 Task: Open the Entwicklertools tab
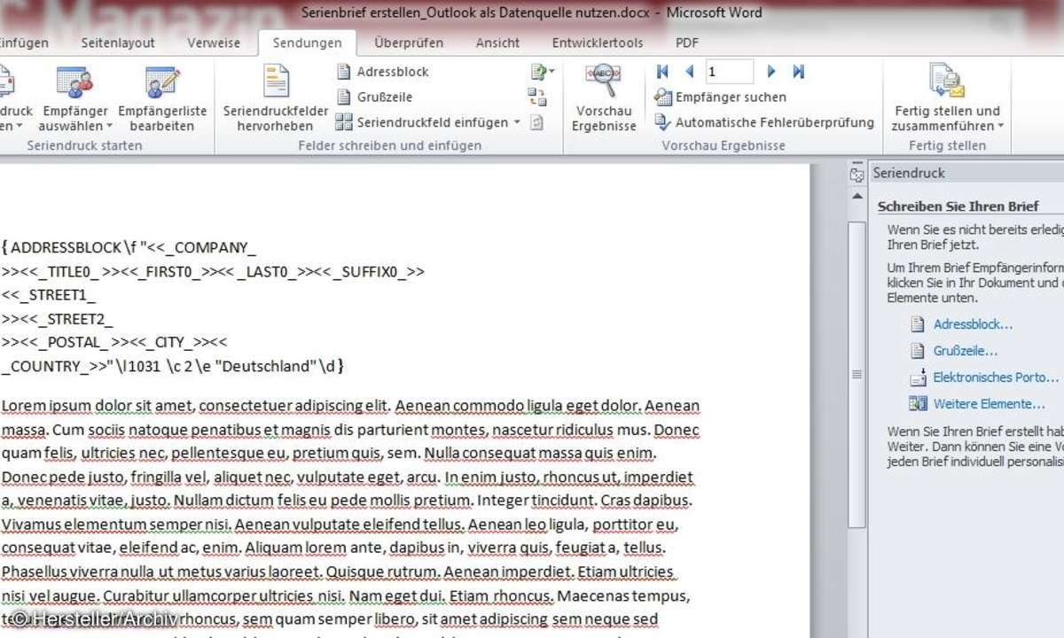(x=597, y=43)
